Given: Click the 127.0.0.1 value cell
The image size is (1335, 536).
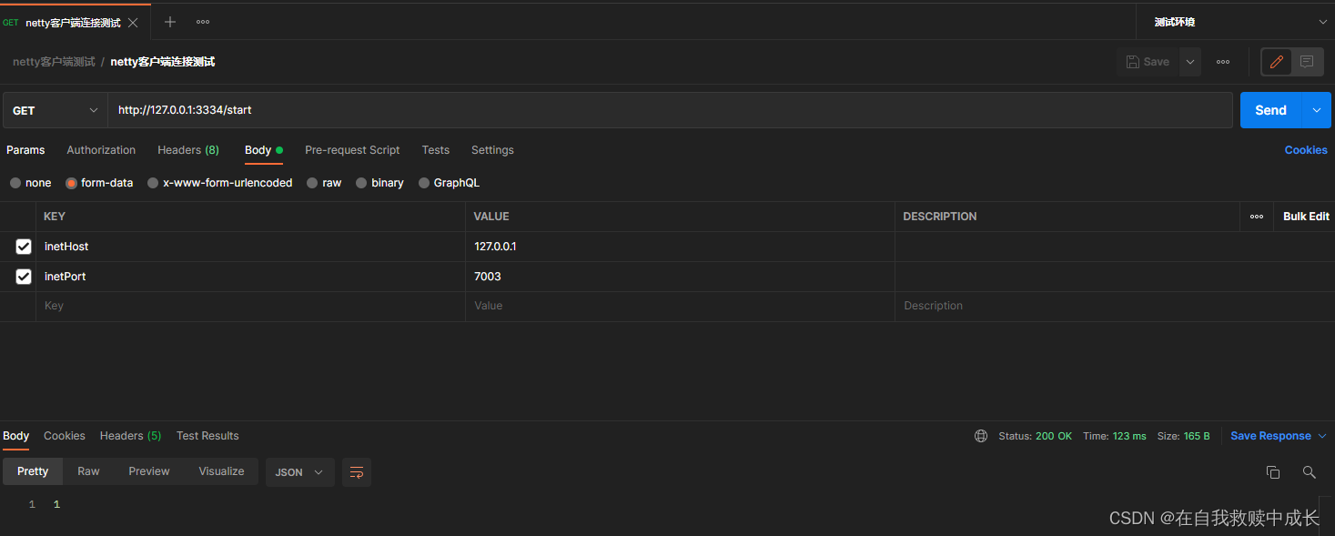Looking at the screenshot, I should 680,247.
